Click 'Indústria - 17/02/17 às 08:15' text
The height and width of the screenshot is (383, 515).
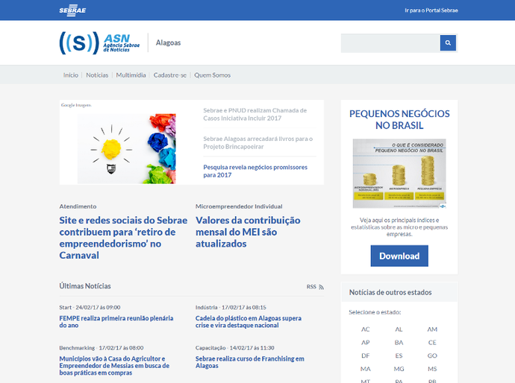(231, 307)
